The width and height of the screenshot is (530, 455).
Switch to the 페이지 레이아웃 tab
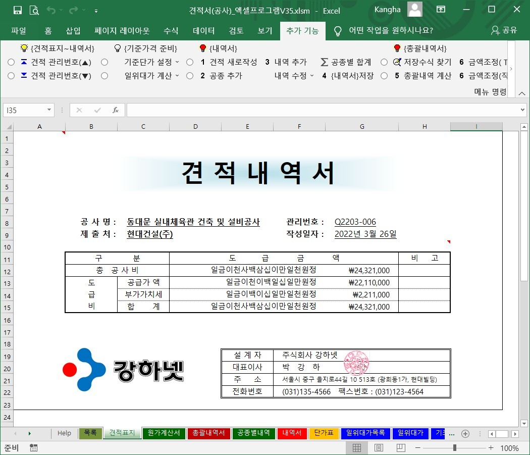[122, 31]
